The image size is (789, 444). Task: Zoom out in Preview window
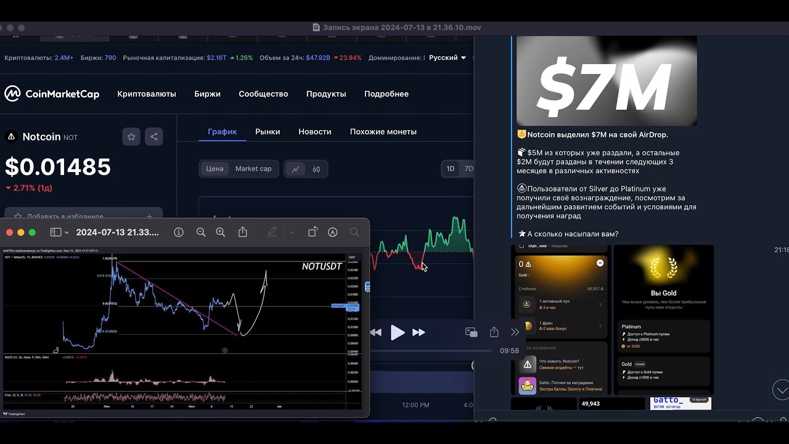coord(201,232)
